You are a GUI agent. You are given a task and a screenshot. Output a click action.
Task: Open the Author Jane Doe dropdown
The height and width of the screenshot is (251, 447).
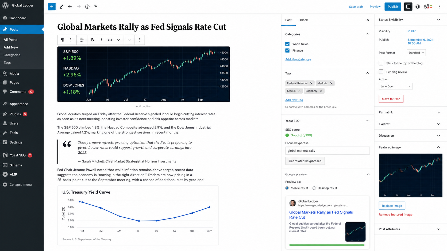(395, 86)
